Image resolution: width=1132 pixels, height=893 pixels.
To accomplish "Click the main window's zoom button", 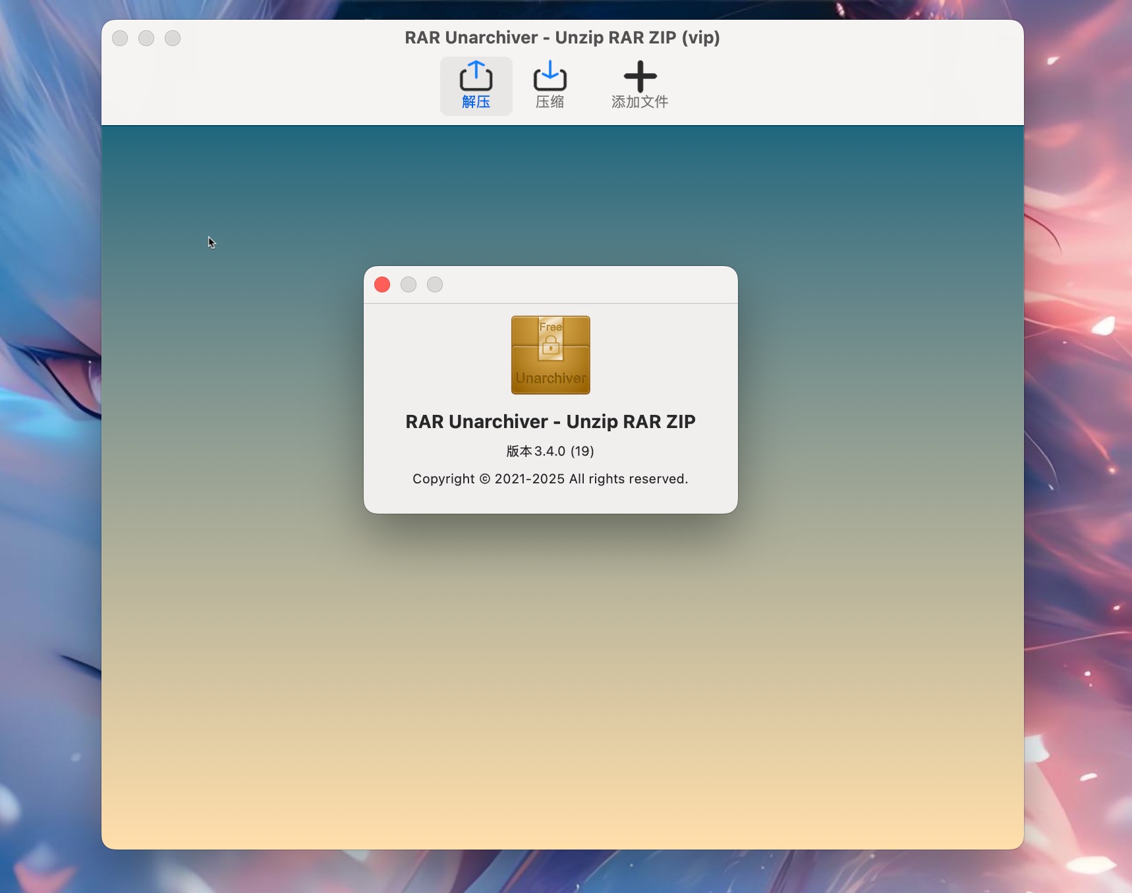I will coord(173,38).
